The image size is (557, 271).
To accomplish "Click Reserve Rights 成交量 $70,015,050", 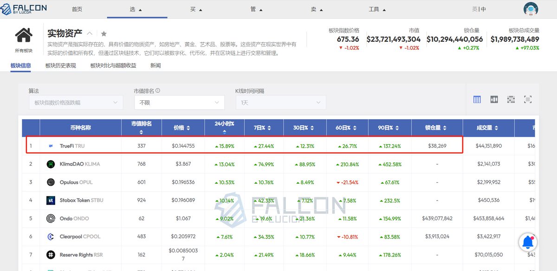I will (x=488, y=255).
